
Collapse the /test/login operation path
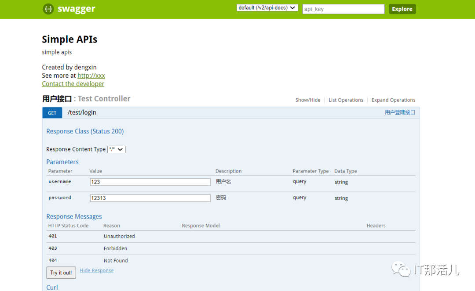82,112
